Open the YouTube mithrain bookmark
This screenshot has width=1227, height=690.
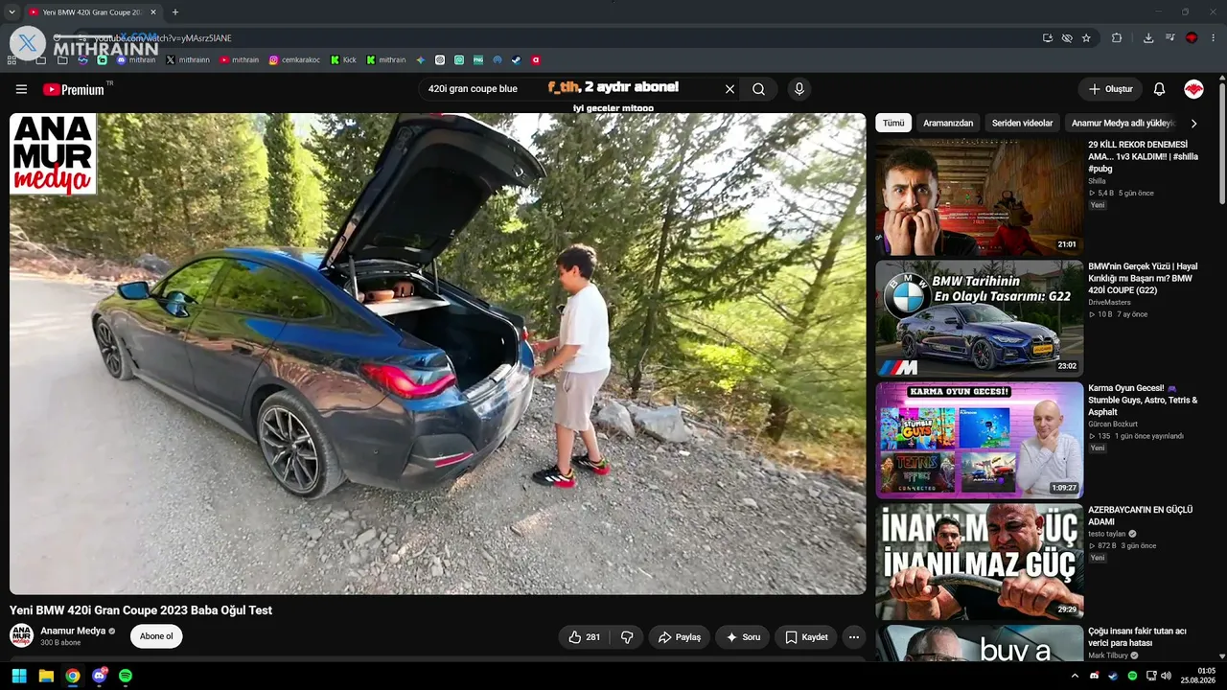(x=239, y=59)
